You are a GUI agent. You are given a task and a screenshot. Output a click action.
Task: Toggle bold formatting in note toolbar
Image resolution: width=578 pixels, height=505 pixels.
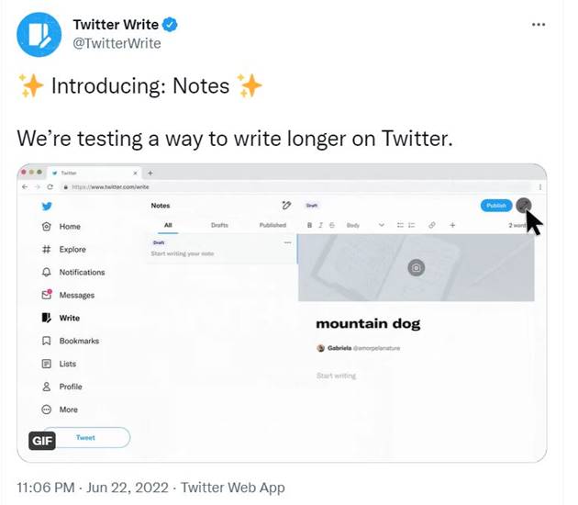click(309, 225)
